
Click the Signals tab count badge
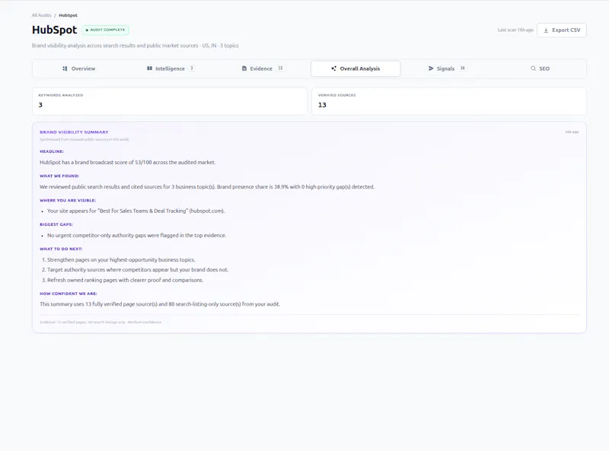pos(462,68)
